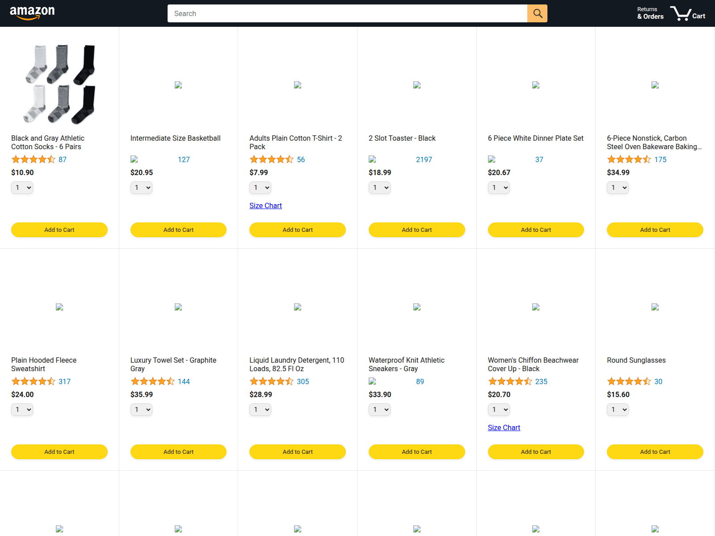Open quantity dropdown for Chiffon Beachwear Cover Up
The width and height of the screenshot is (715, 536).
click(x=499, y=410)
